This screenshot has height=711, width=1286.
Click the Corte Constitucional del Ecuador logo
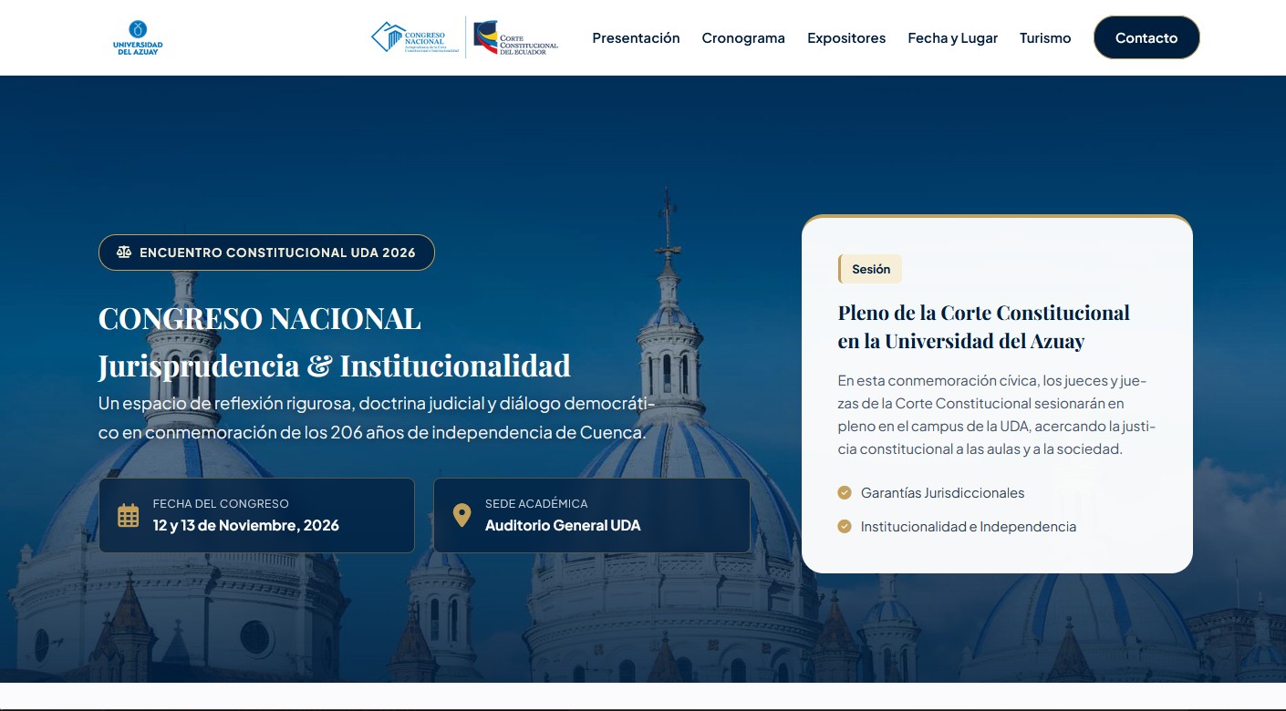pyautogui.click(x=516, y=38)
